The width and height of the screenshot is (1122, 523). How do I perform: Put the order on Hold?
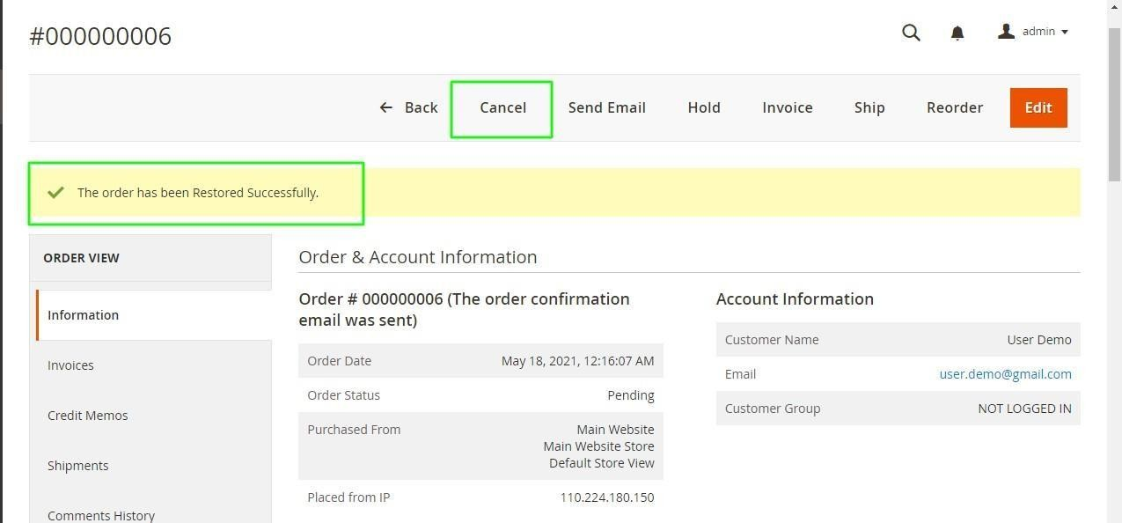coord(703,107)
